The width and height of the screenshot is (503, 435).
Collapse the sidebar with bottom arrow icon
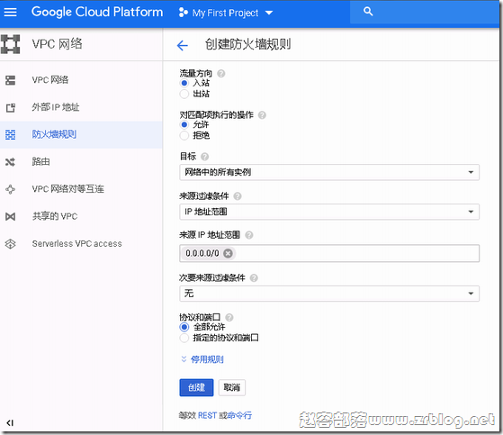pyautogui.click(x=10, y=422)
